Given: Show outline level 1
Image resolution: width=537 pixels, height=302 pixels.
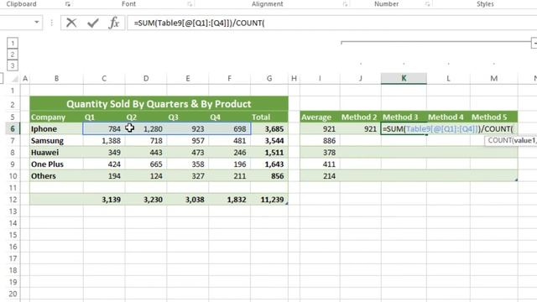Looking at the screenshot, I should (x=13, y=43).
